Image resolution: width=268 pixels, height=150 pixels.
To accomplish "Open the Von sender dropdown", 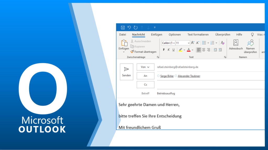I will coord(146,67).
